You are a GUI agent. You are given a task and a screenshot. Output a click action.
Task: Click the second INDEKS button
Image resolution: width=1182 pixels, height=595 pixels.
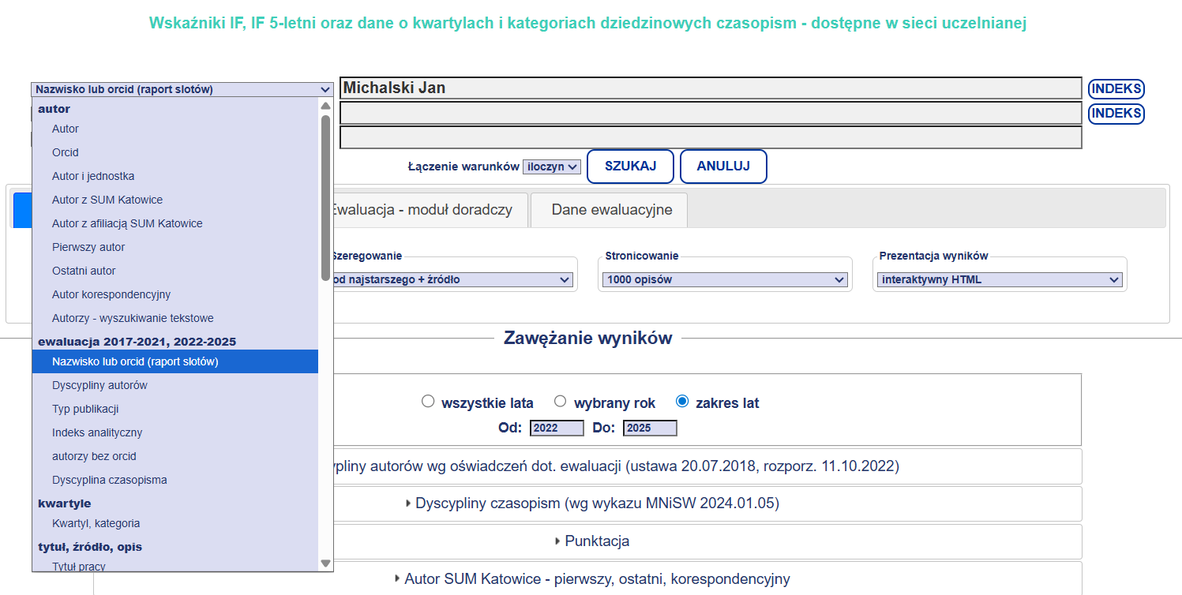coord(1116,113)
